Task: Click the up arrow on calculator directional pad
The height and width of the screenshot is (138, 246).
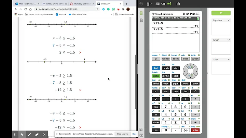Action: pyautogui.click(x=190, y=66)
